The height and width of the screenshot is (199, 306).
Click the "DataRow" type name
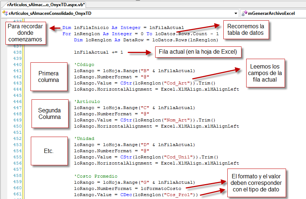[133, 40]
